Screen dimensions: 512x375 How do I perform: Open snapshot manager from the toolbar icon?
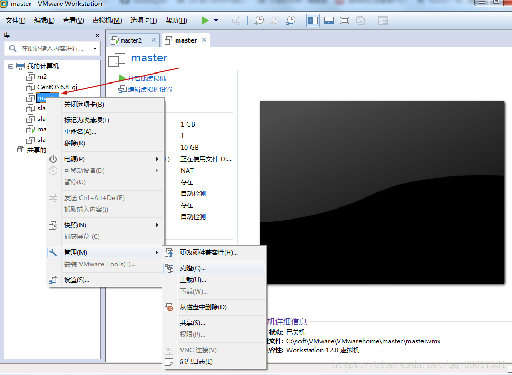pos(290,20)
